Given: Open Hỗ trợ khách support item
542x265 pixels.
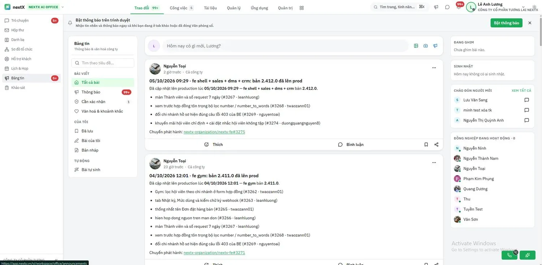Looking at the screenshot, I should click(31, 59).
